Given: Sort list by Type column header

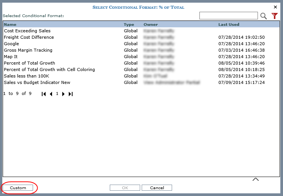Looking at the screenshot, I should pos(129,25).
